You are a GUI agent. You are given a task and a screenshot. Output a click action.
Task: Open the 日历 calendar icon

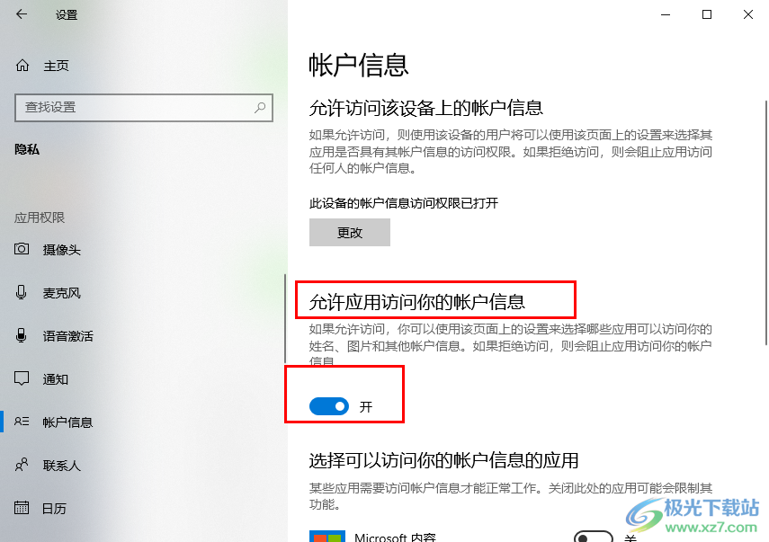coord(22,508)
